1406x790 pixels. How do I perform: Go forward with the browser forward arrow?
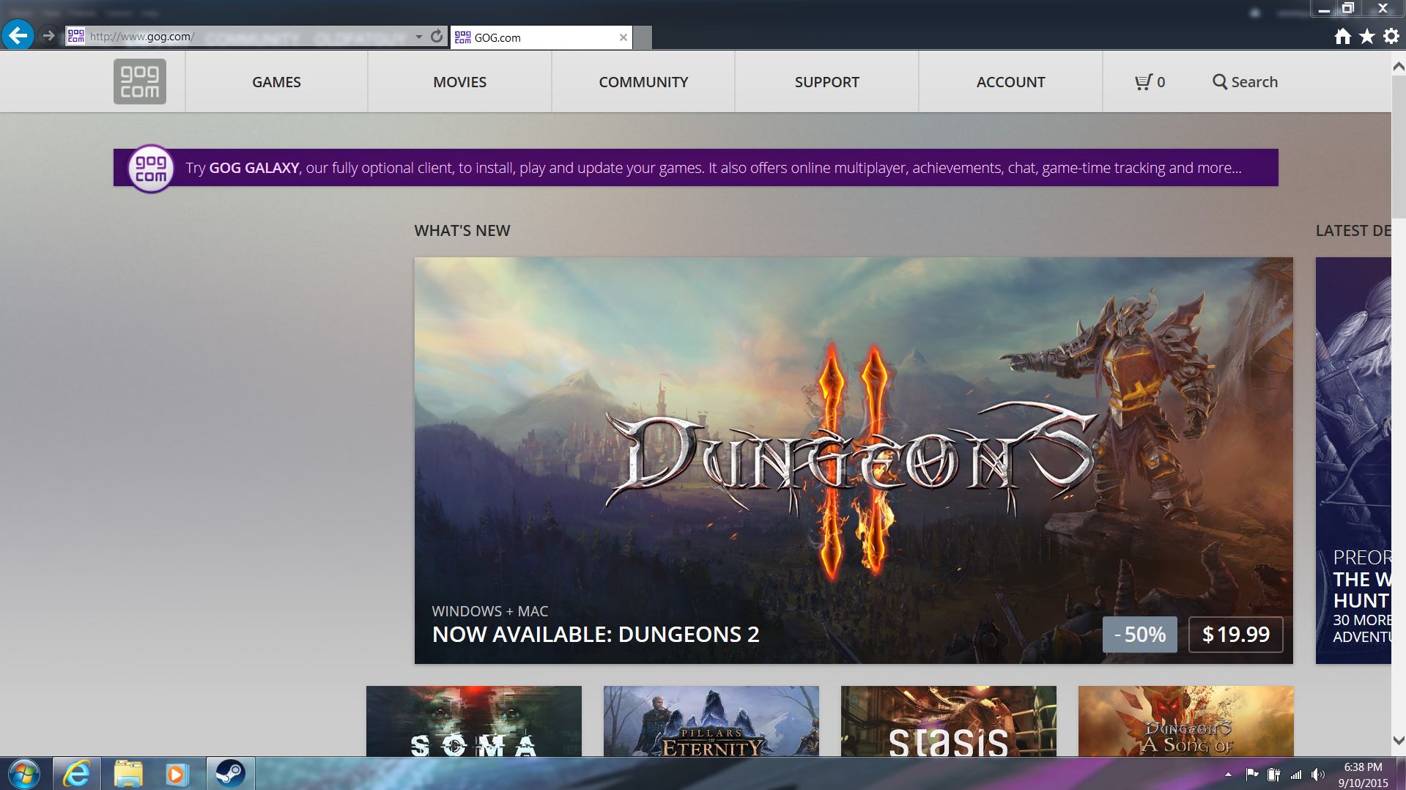pos(48,35)
